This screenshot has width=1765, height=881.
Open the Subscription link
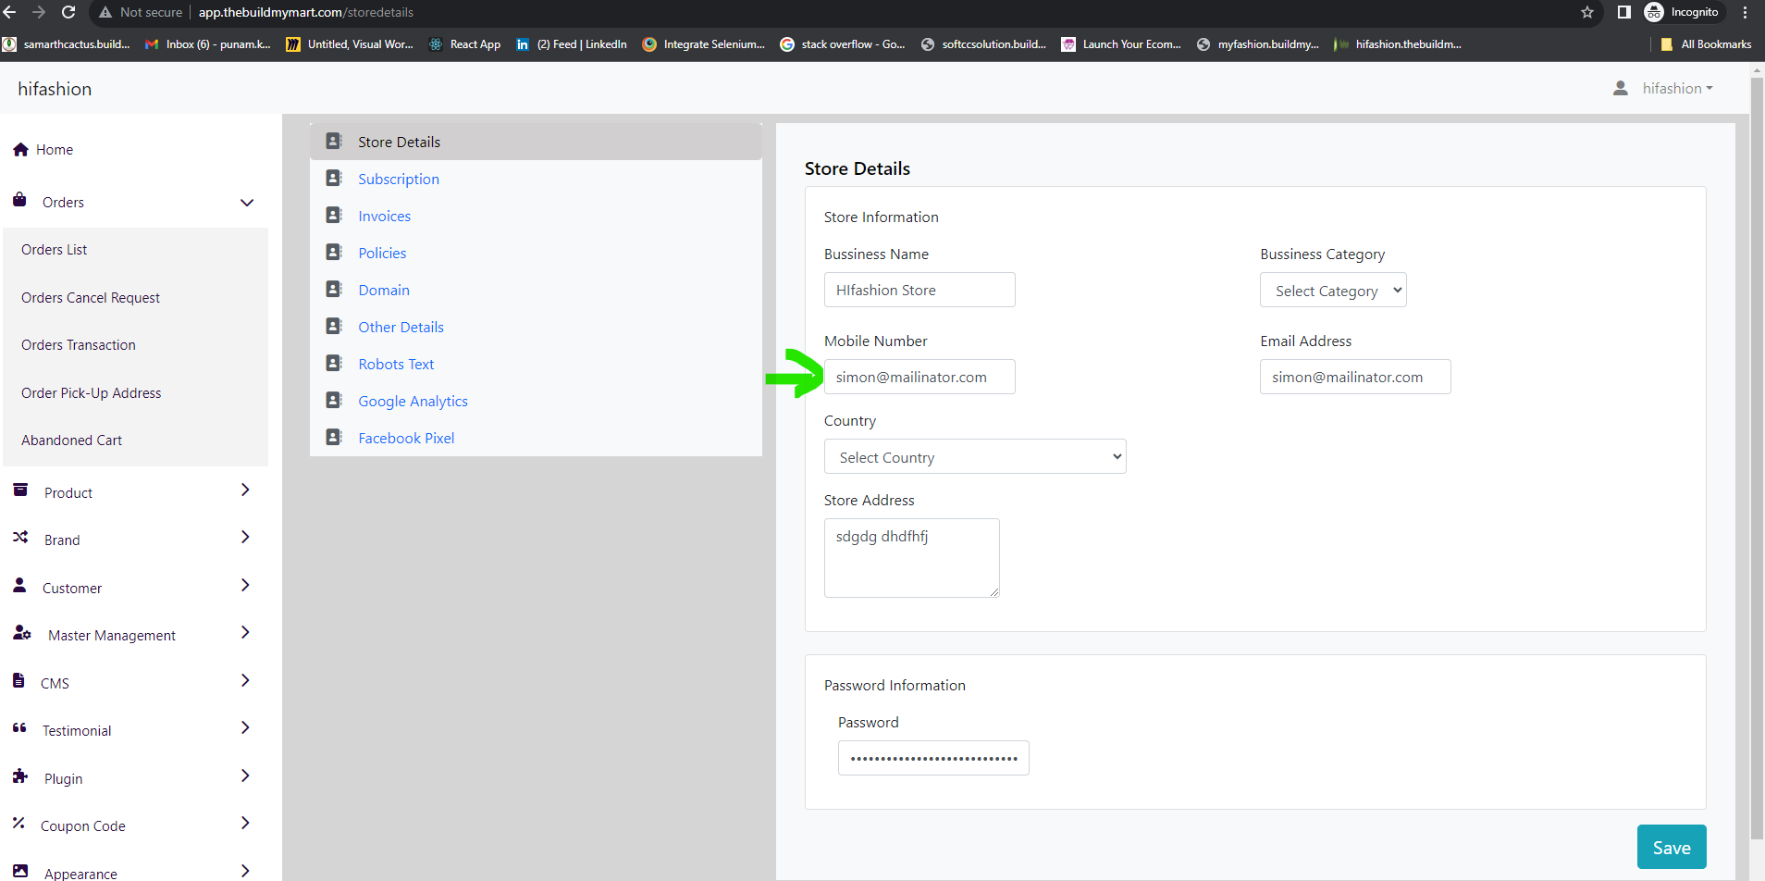click(399, 179)
